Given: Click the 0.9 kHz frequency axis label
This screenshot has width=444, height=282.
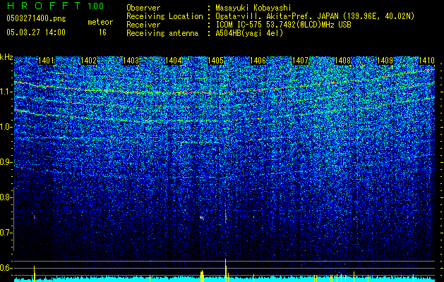Looking at the screenshot, I should click(6, 162).
